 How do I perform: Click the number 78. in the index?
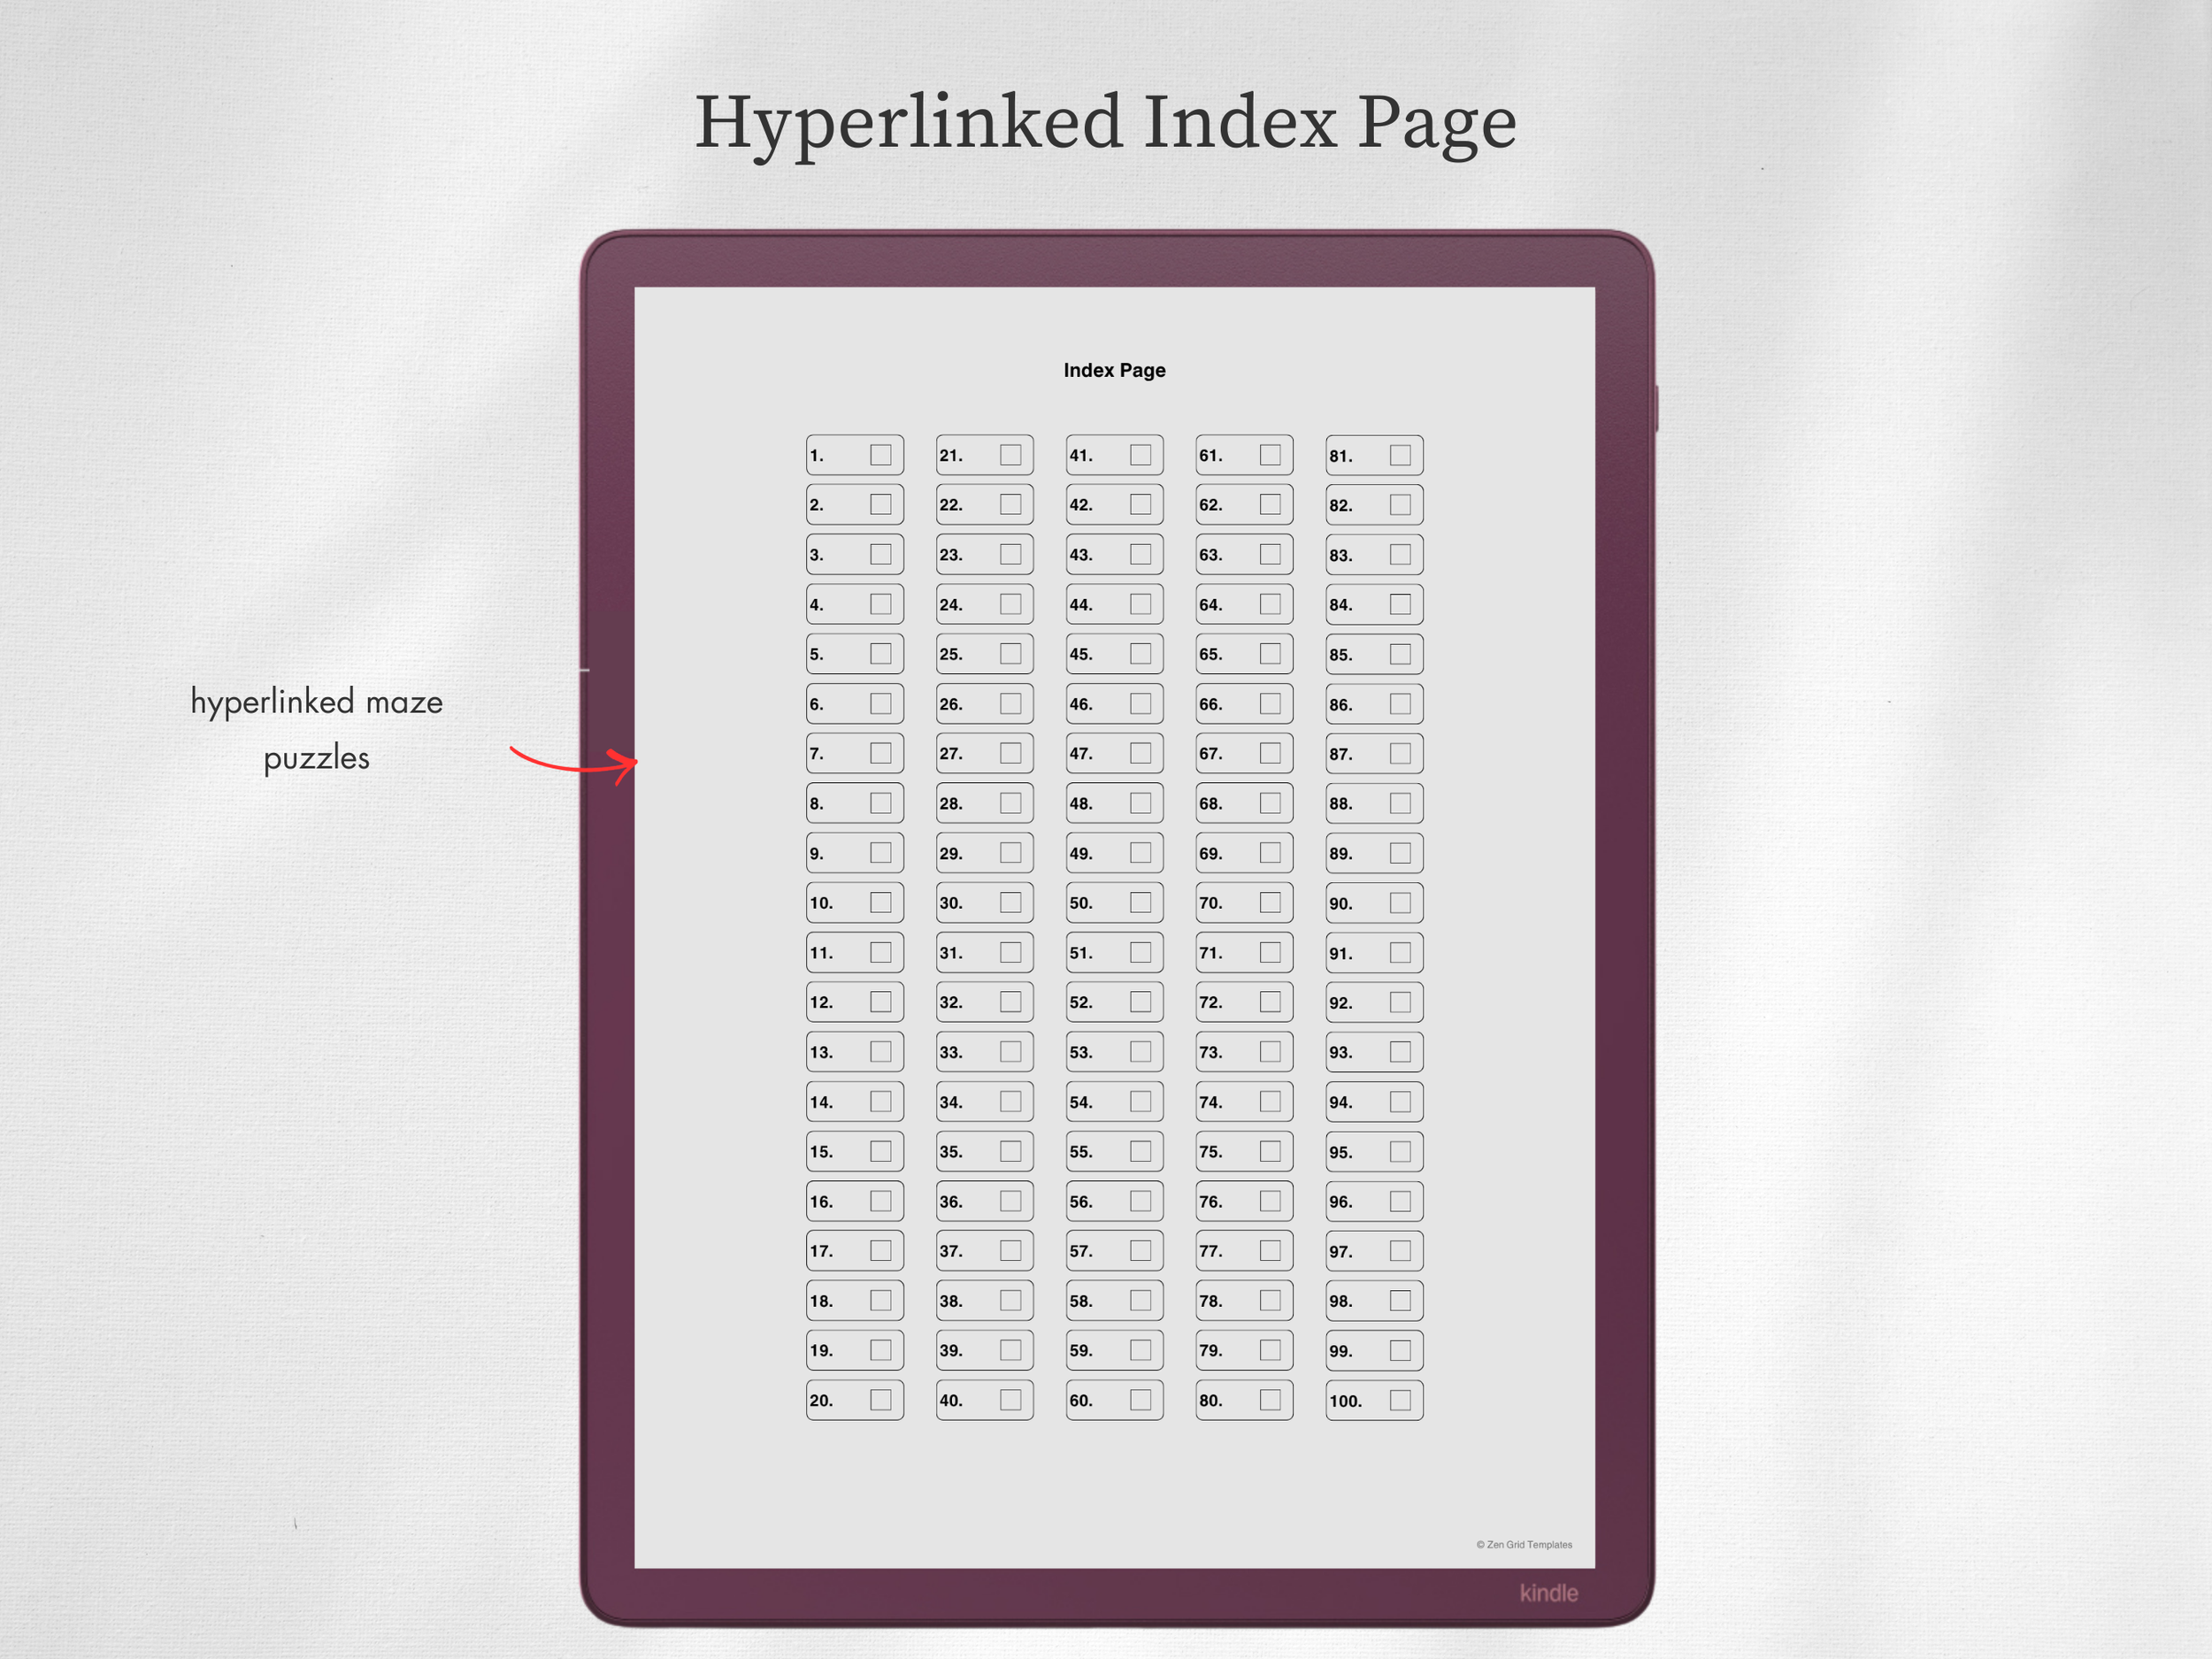coord(1211,1301)
